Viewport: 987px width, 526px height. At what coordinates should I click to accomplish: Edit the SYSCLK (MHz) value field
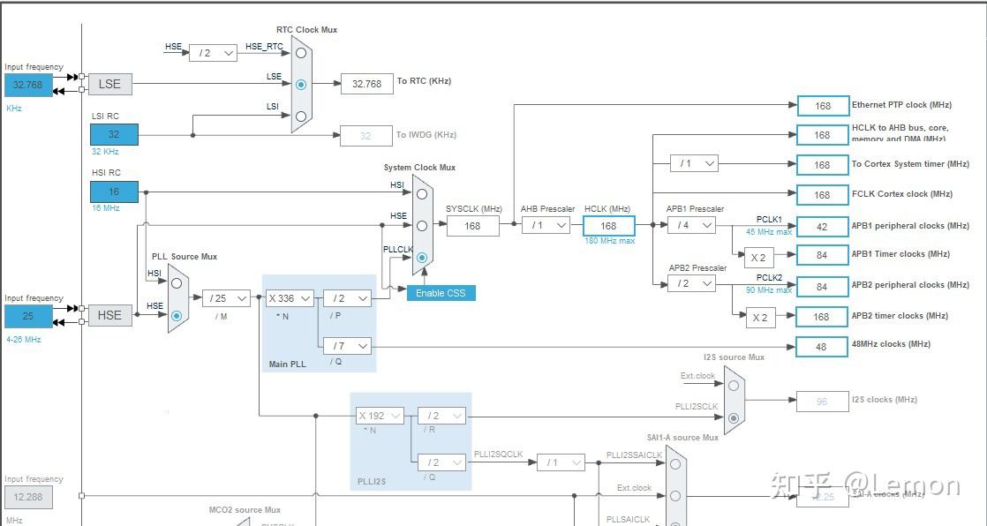[x=472, y=225]
